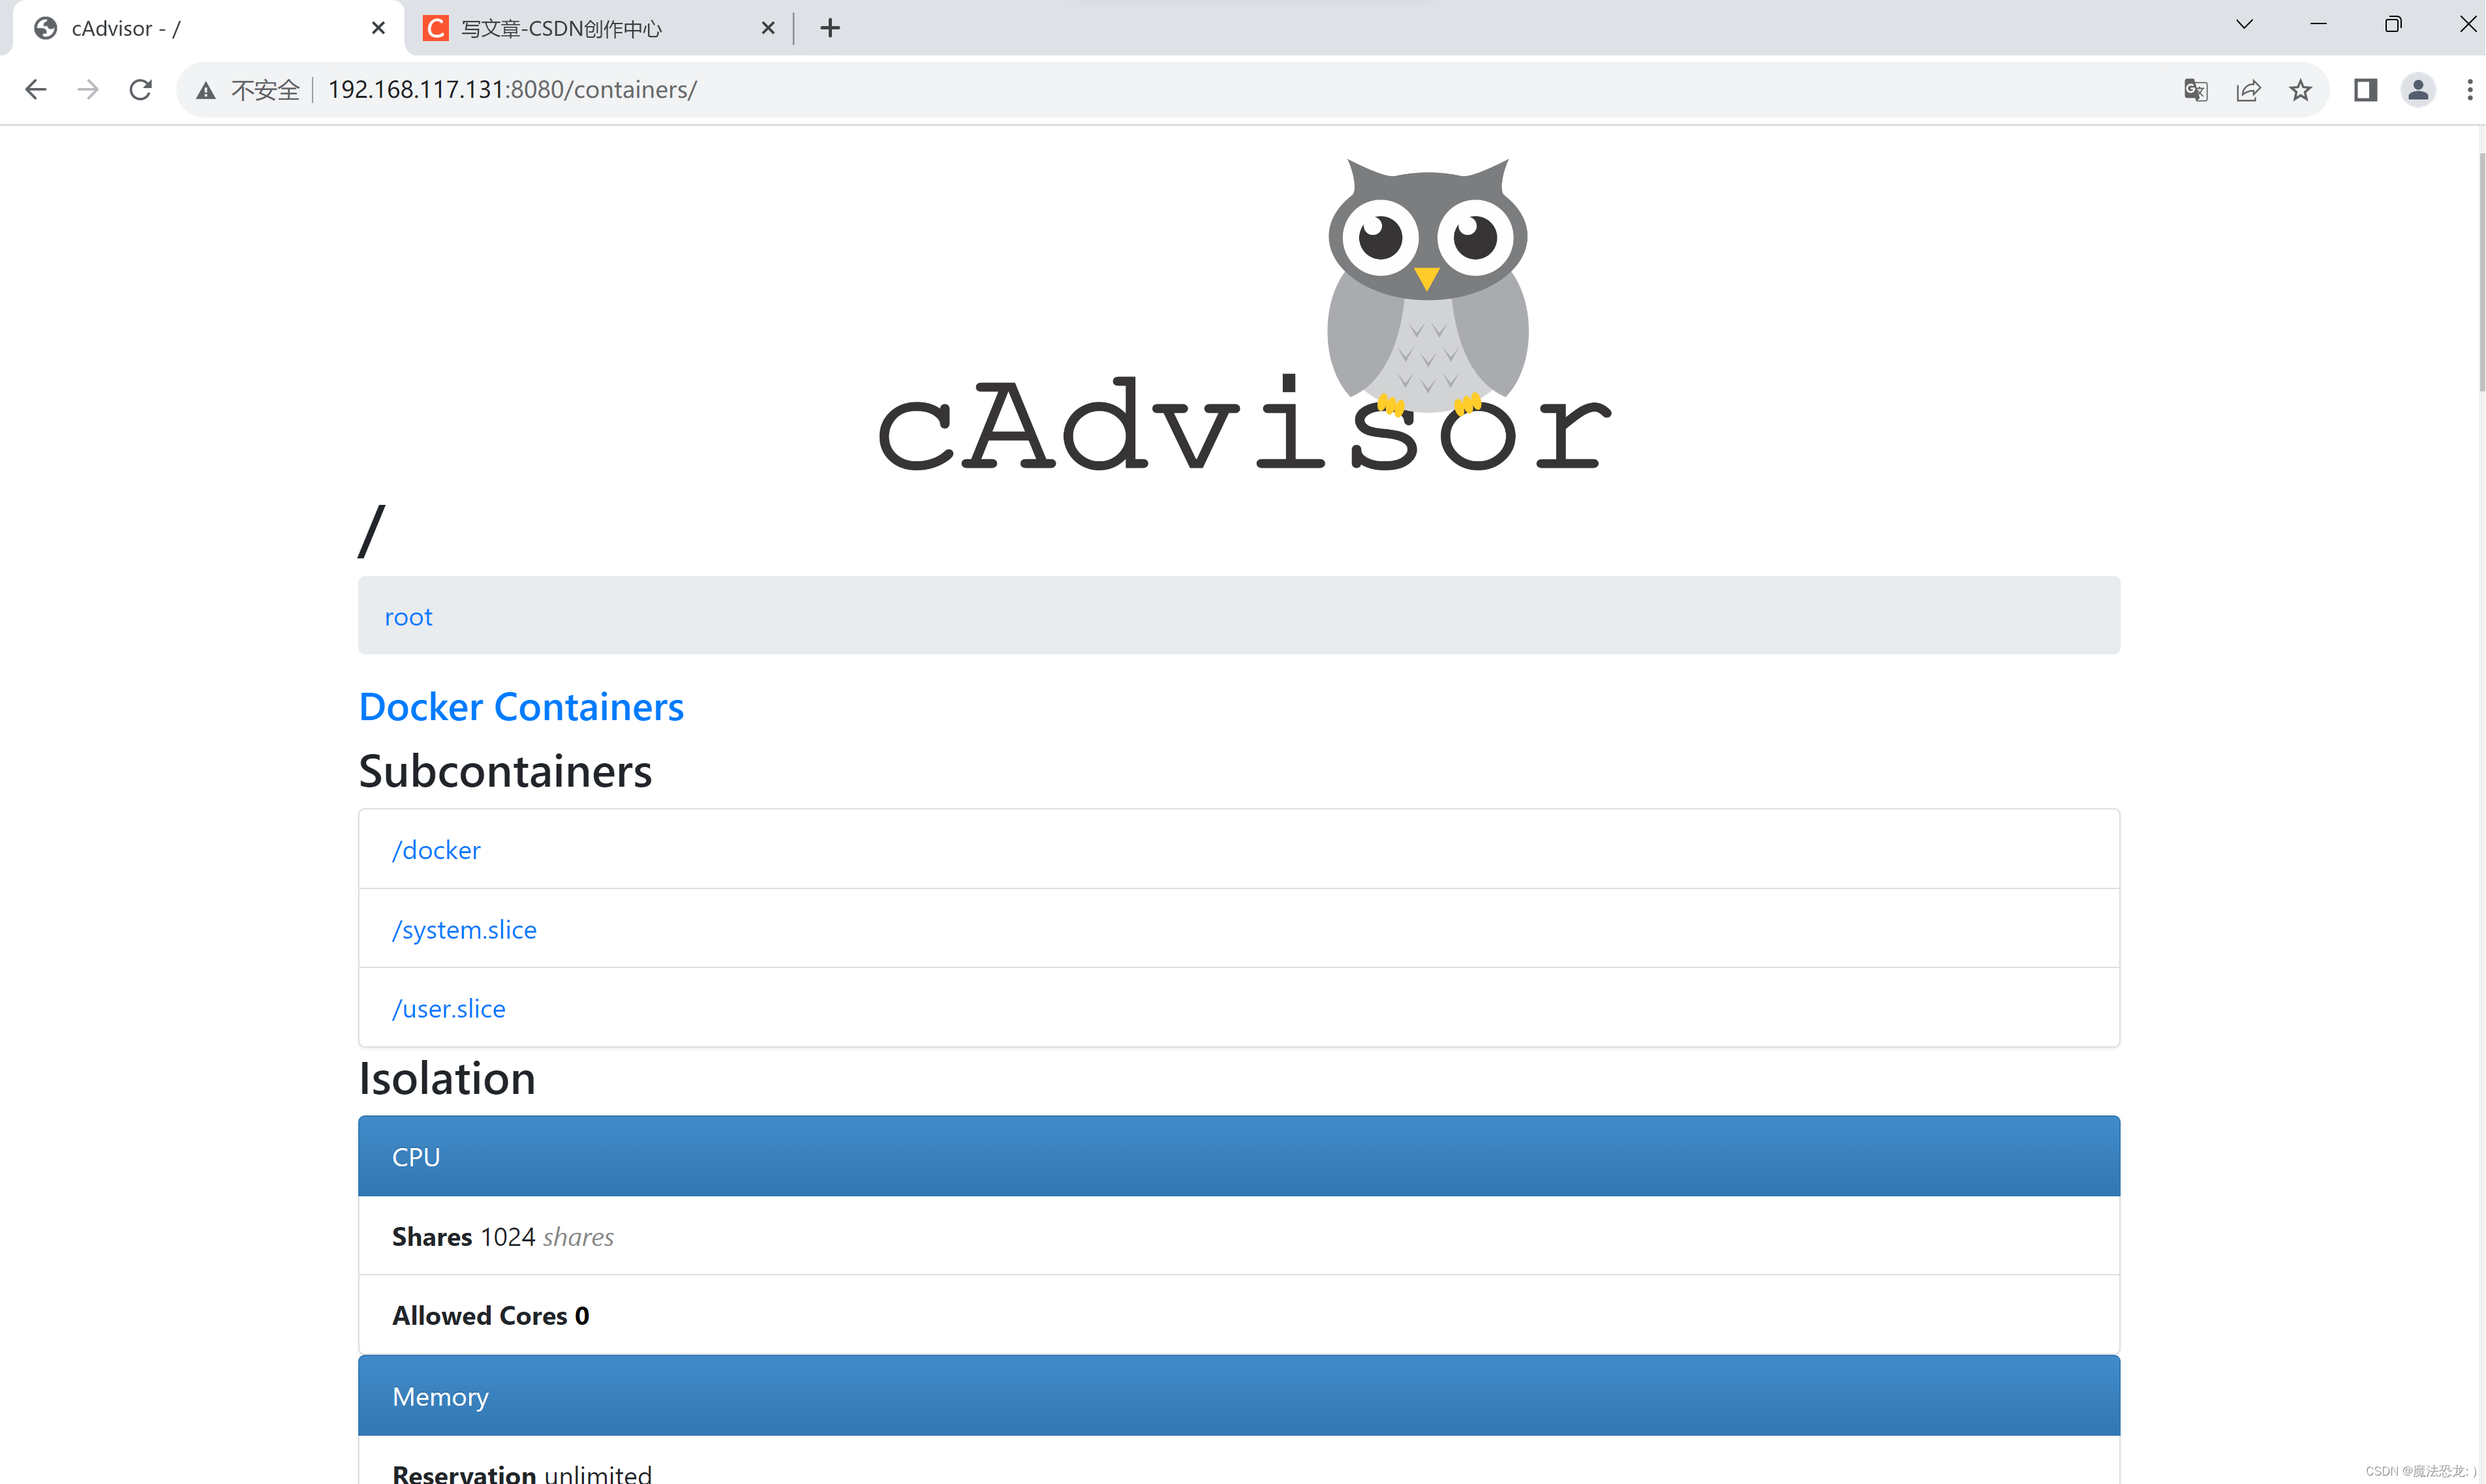Close the cAdvisor tab
This screenshot has height=1484, width=2486.
[x=378, y=28]
